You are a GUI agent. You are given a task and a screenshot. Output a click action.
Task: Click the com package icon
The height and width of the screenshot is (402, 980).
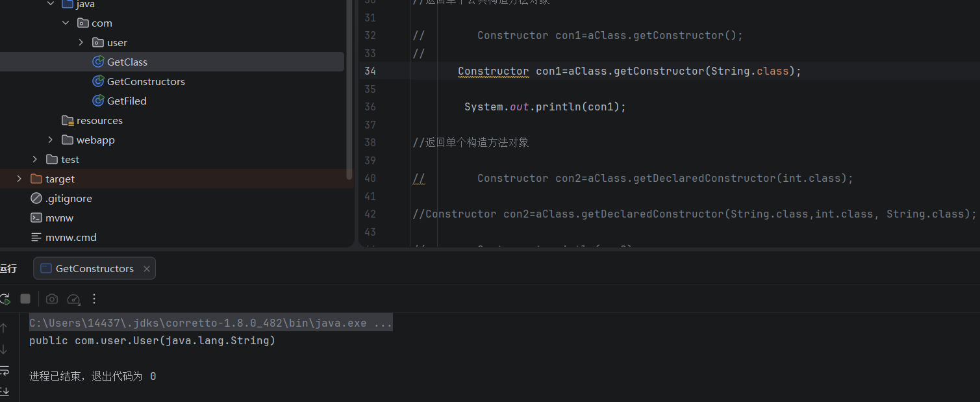pyautogui.click(x=83, y=23)
